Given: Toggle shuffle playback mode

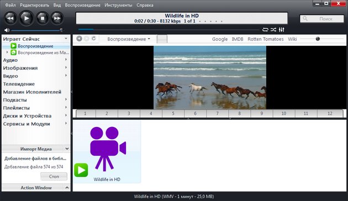Looking at the screenshot, I should coord(273,29).
